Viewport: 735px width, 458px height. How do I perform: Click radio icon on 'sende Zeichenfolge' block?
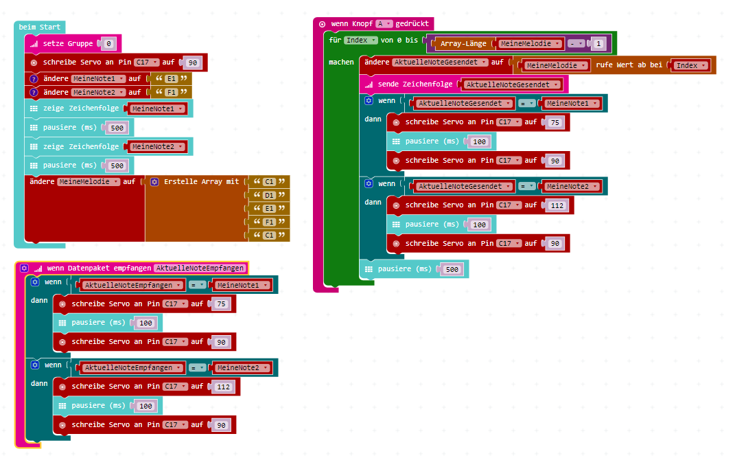coord(369,84)
